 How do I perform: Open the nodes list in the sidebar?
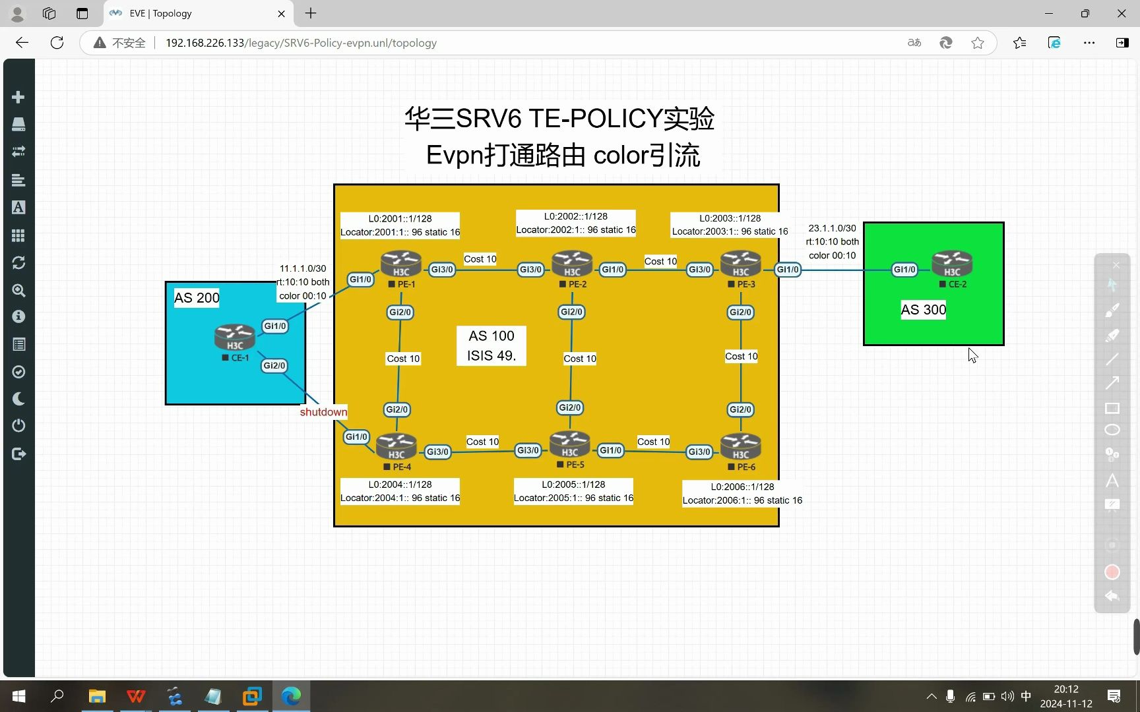click(x=18, y=179)
